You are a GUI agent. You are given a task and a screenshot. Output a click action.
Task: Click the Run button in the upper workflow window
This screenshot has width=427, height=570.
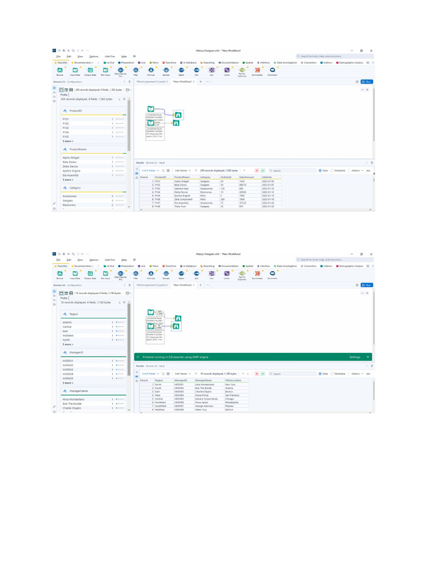click(367, 82)
